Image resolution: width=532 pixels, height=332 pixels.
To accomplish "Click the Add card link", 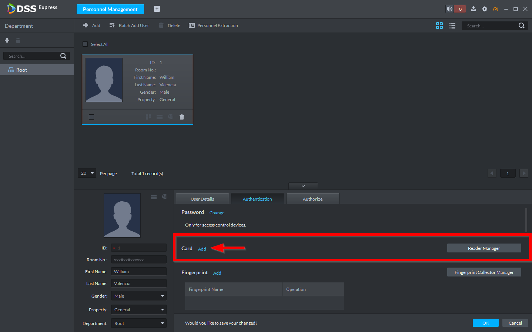I will (202, 249).
